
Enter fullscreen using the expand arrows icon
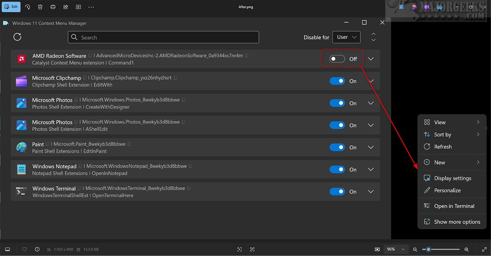tap(484, 249)
